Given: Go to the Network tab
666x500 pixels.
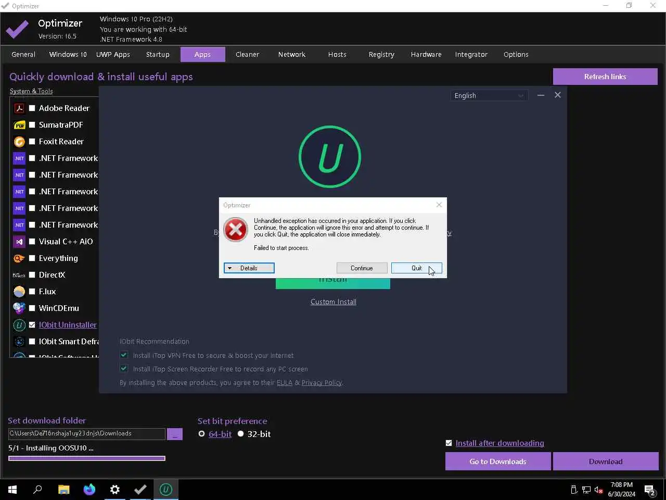Looking at the screenshot, I should (292, 55).
